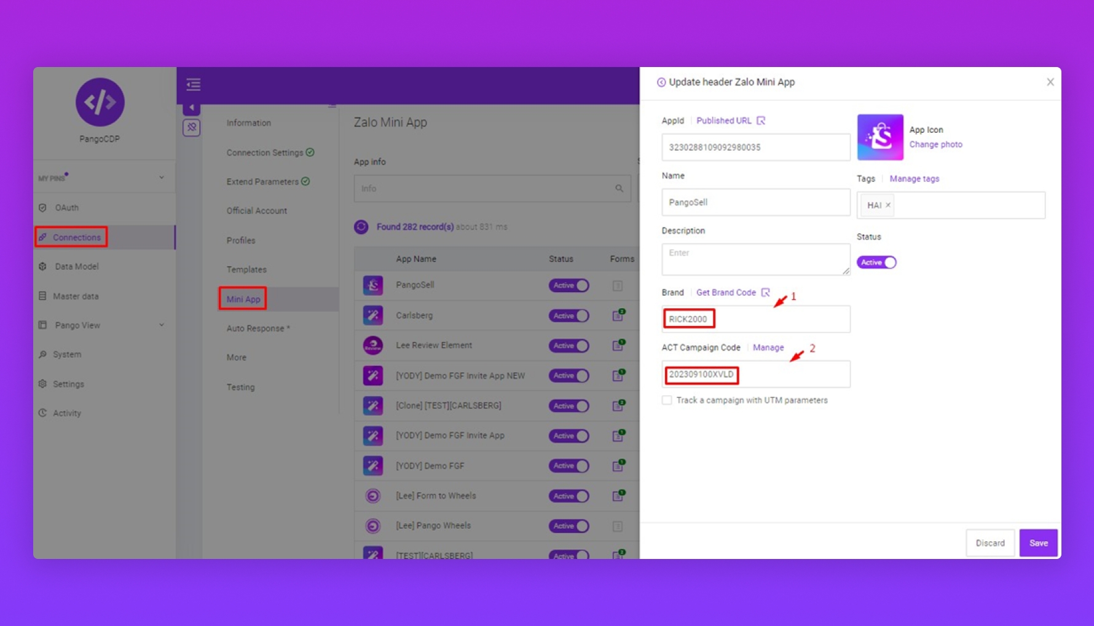The width and height of the screenshot is (1094, 626).
Task: Open Data Model in sidebar
Action: [76, 266]
